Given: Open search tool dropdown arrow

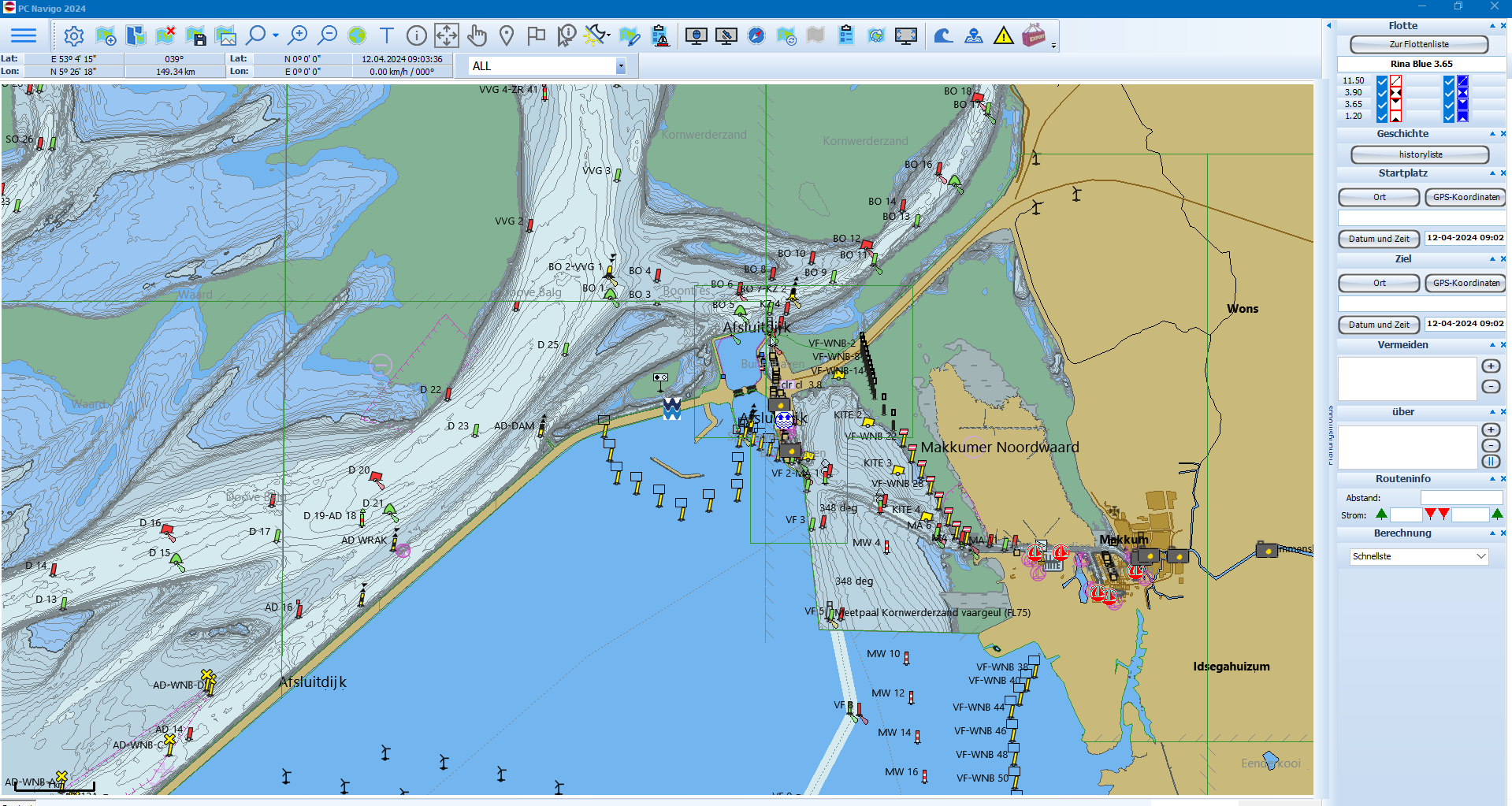Looking at the screenshot, I should [276, 35].
